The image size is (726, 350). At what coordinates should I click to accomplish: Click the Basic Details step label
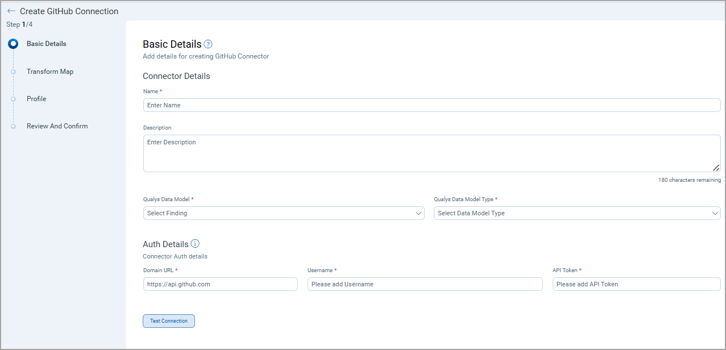(x=47, y=44)
